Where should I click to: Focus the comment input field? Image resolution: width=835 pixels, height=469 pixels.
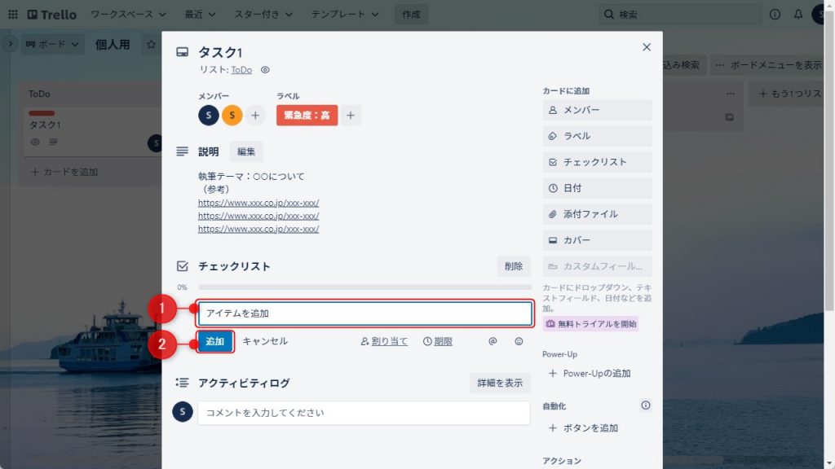[x=364, y=413]
